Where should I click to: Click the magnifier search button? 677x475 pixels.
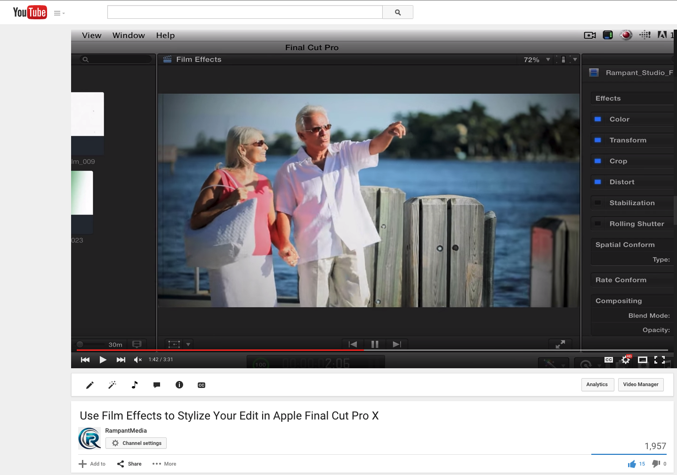(x=398, y=12)
